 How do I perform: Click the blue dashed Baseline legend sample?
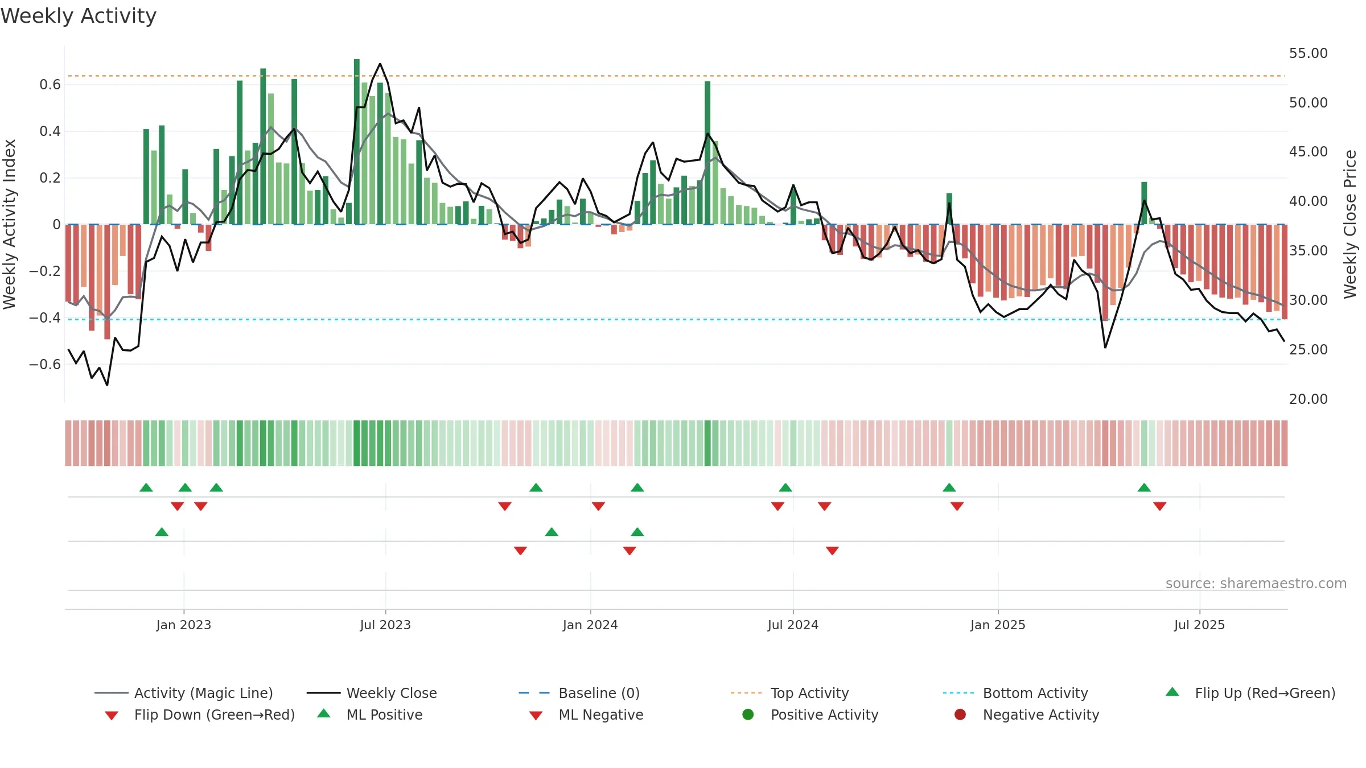(534, 693)
